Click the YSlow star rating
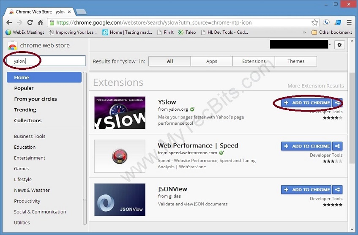This screenshot has width=358, height=235. (332, 118)
